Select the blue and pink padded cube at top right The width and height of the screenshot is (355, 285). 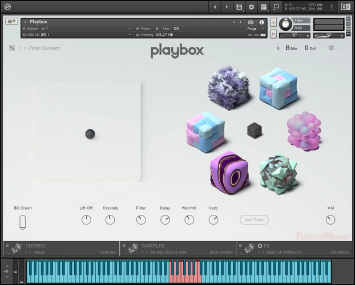279,88
